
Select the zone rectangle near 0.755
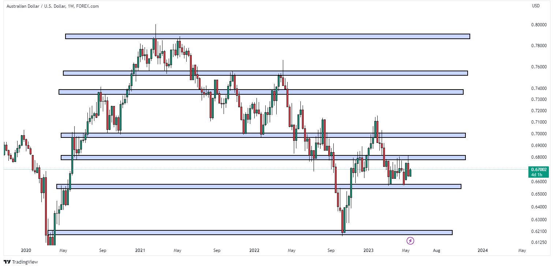(x=265, y=73)
